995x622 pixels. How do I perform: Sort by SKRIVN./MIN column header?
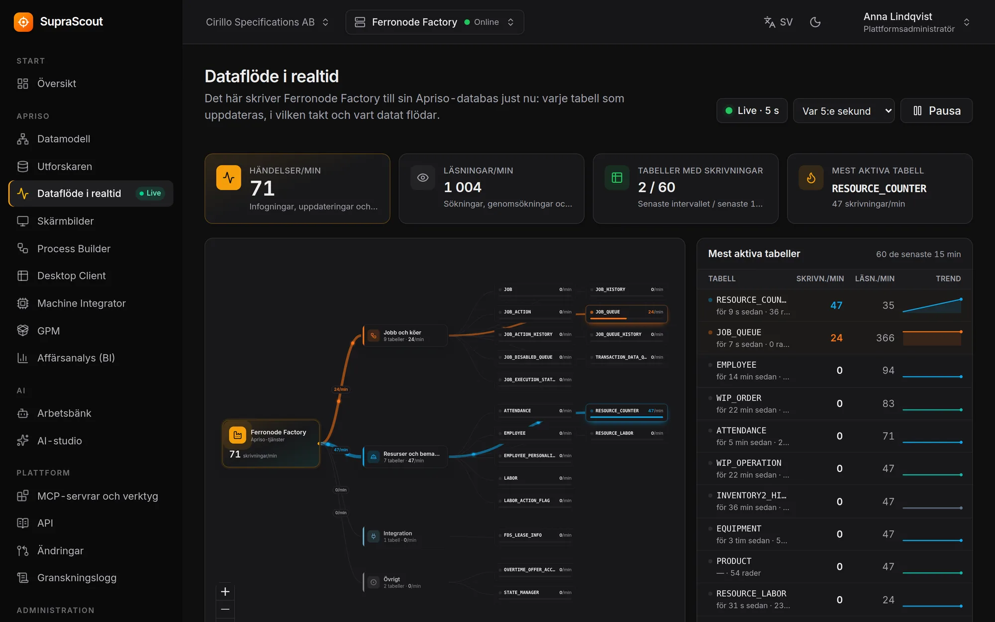(819, 279)
